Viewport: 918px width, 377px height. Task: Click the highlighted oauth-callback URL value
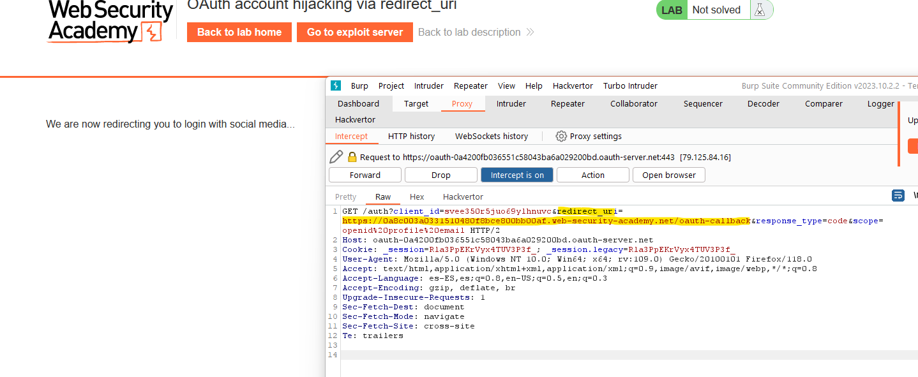tap(546, 221)
